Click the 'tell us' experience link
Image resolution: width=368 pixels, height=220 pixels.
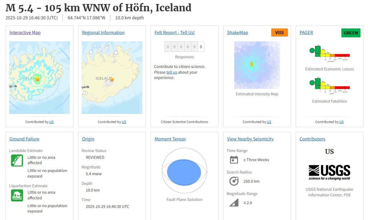coord(171,72)
